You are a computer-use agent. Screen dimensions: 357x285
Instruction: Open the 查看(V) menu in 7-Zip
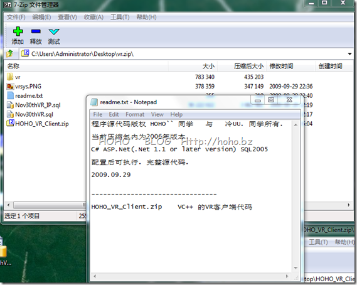(x=67, y=18)
